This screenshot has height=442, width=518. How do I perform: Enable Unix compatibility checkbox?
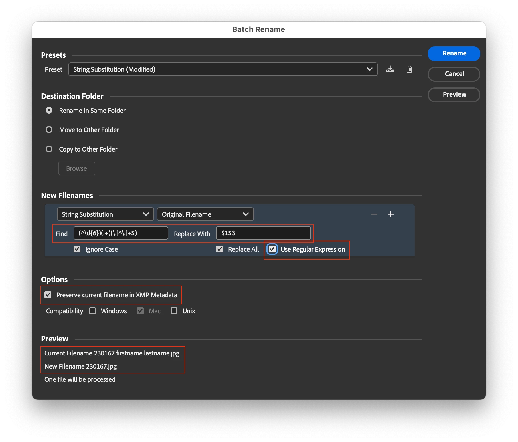[174, 311]
